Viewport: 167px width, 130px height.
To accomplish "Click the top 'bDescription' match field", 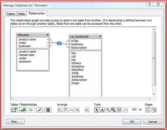I will (79, 48).
